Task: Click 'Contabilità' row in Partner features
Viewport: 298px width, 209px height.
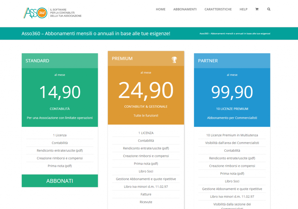Action: point(232,151)
